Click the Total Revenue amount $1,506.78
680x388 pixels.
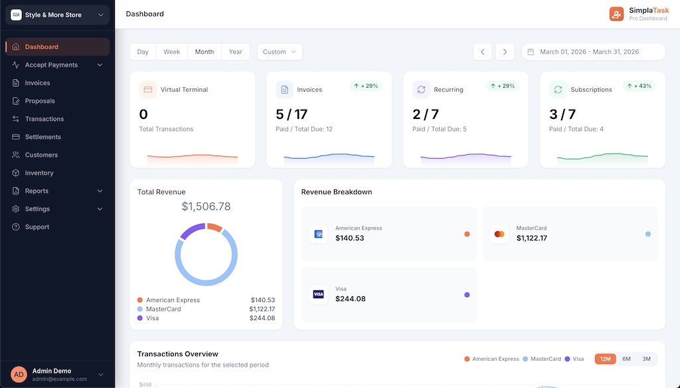pos(206,206)
